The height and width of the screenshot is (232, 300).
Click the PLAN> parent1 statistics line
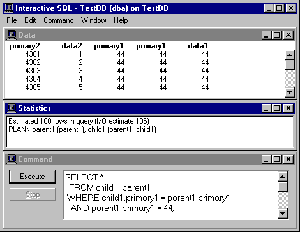pyautogui.click(x=82, y=129)
